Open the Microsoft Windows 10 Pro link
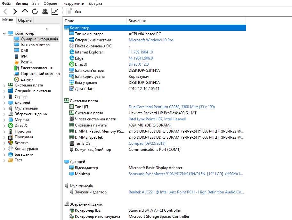The width and height of the screenshot is (292, 220). click(151, 40)
